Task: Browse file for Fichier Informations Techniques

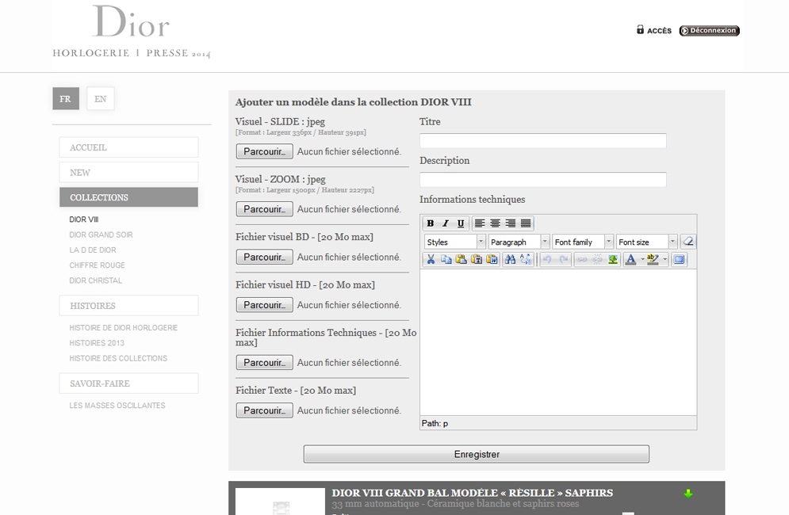Action: coord(265,363)
